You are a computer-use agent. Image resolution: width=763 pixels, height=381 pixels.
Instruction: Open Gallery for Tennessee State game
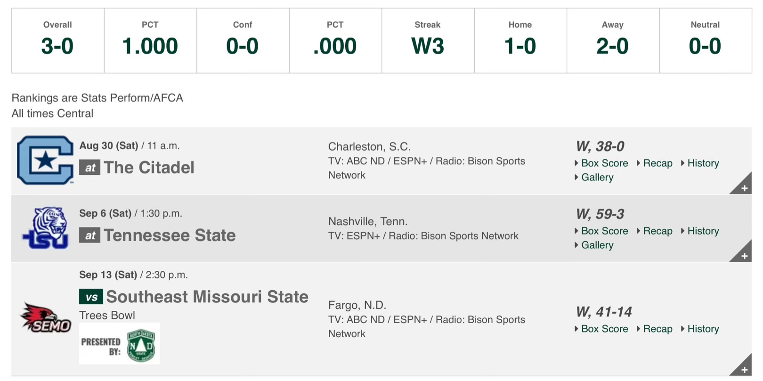coord(597,245)
